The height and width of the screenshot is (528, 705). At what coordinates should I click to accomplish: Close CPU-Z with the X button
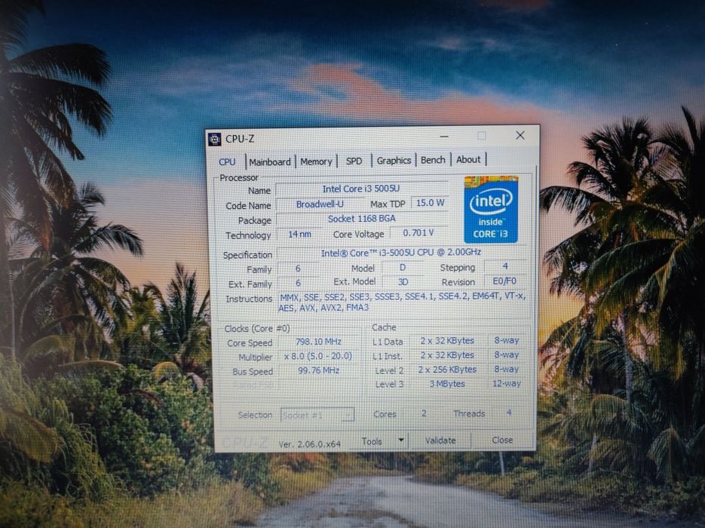click(x=520, y=135)
